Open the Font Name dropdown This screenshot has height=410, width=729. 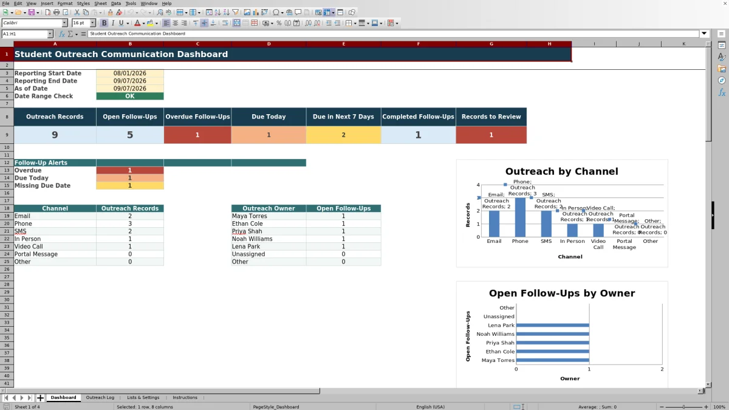point(64,23)
